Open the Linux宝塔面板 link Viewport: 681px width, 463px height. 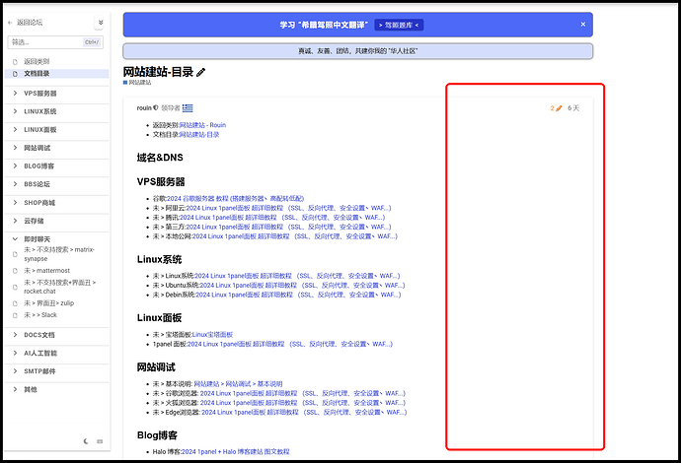point(213,334)
